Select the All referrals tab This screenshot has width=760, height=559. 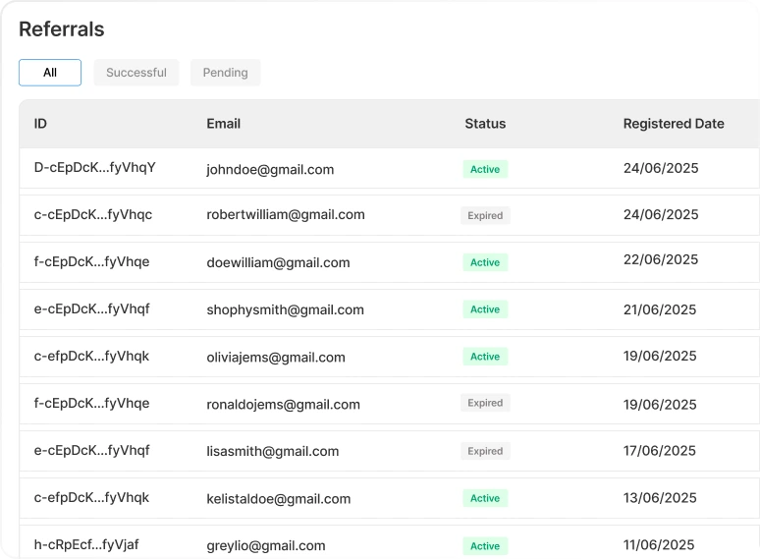tap(50, 73)
